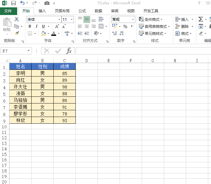Increase font size with the large A
Screen dimensions: 211x184
pyautogui.click(x=57, y=26)
